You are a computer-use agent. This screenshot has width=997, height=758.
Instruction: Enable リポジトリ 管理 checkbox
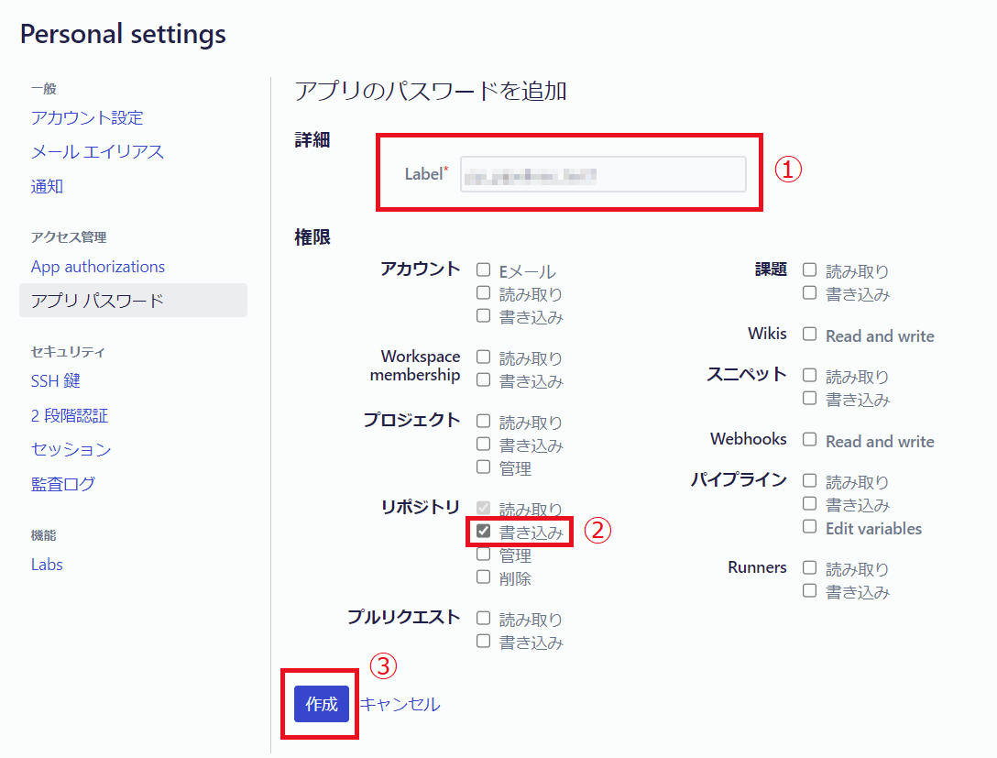484,555
